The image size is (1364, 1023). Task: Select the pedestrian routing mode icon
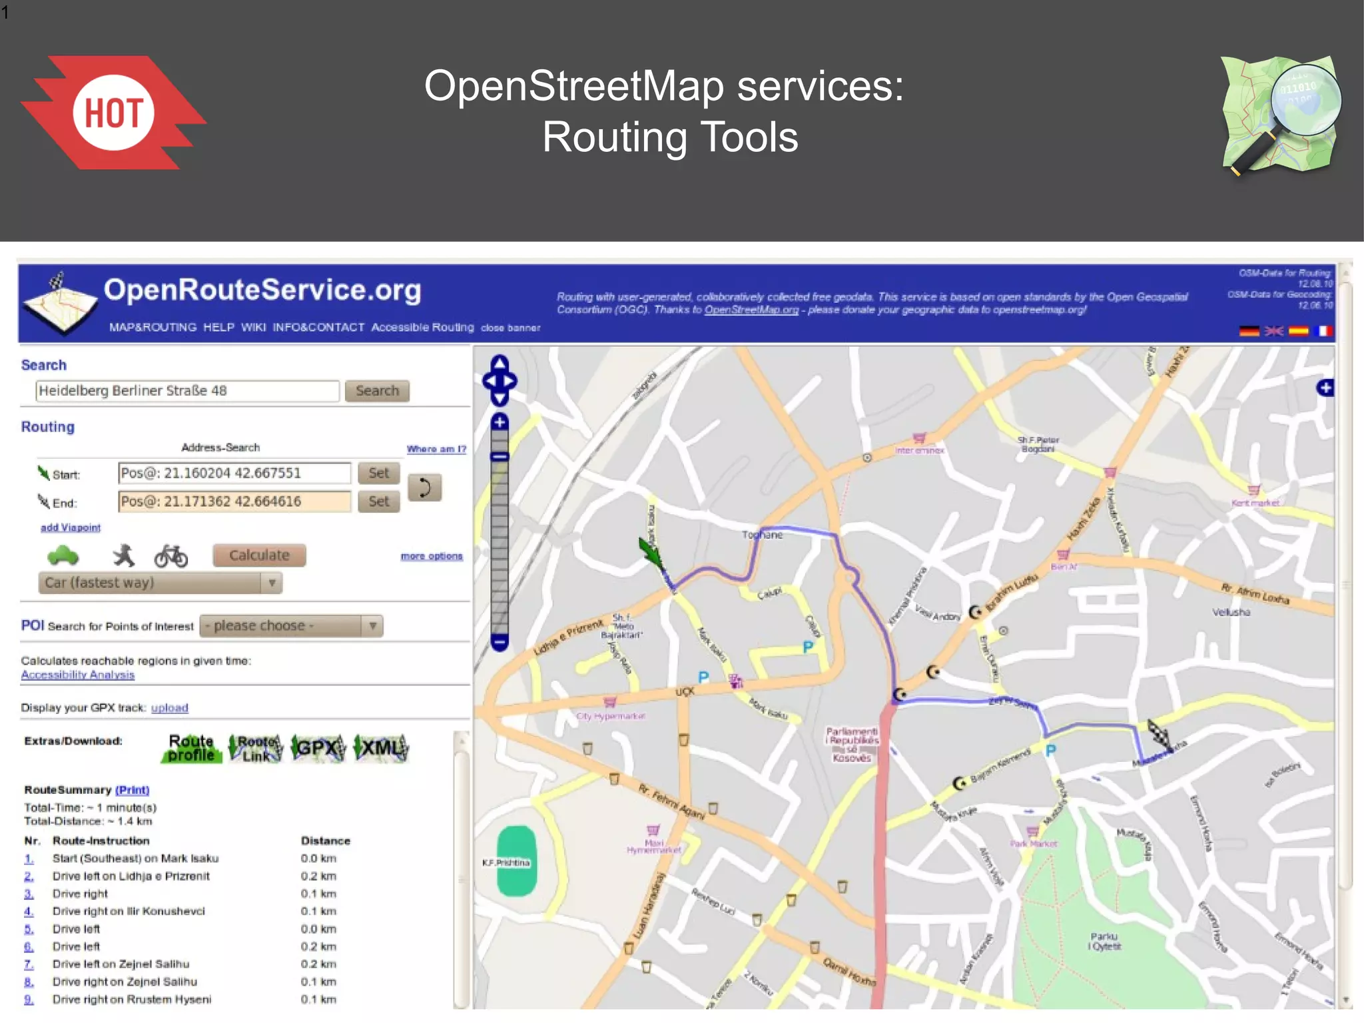click(x=123, y=555)
